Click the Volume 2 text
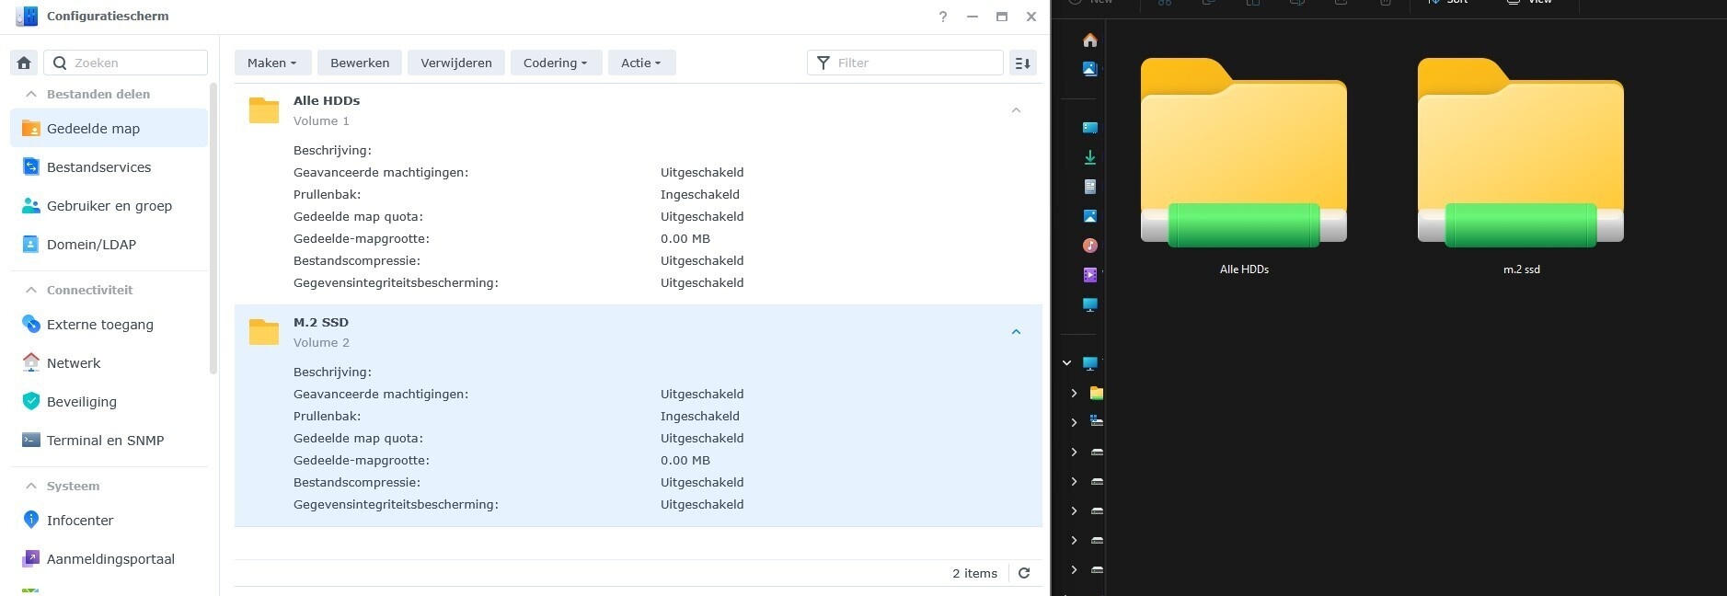 (321, 343)
